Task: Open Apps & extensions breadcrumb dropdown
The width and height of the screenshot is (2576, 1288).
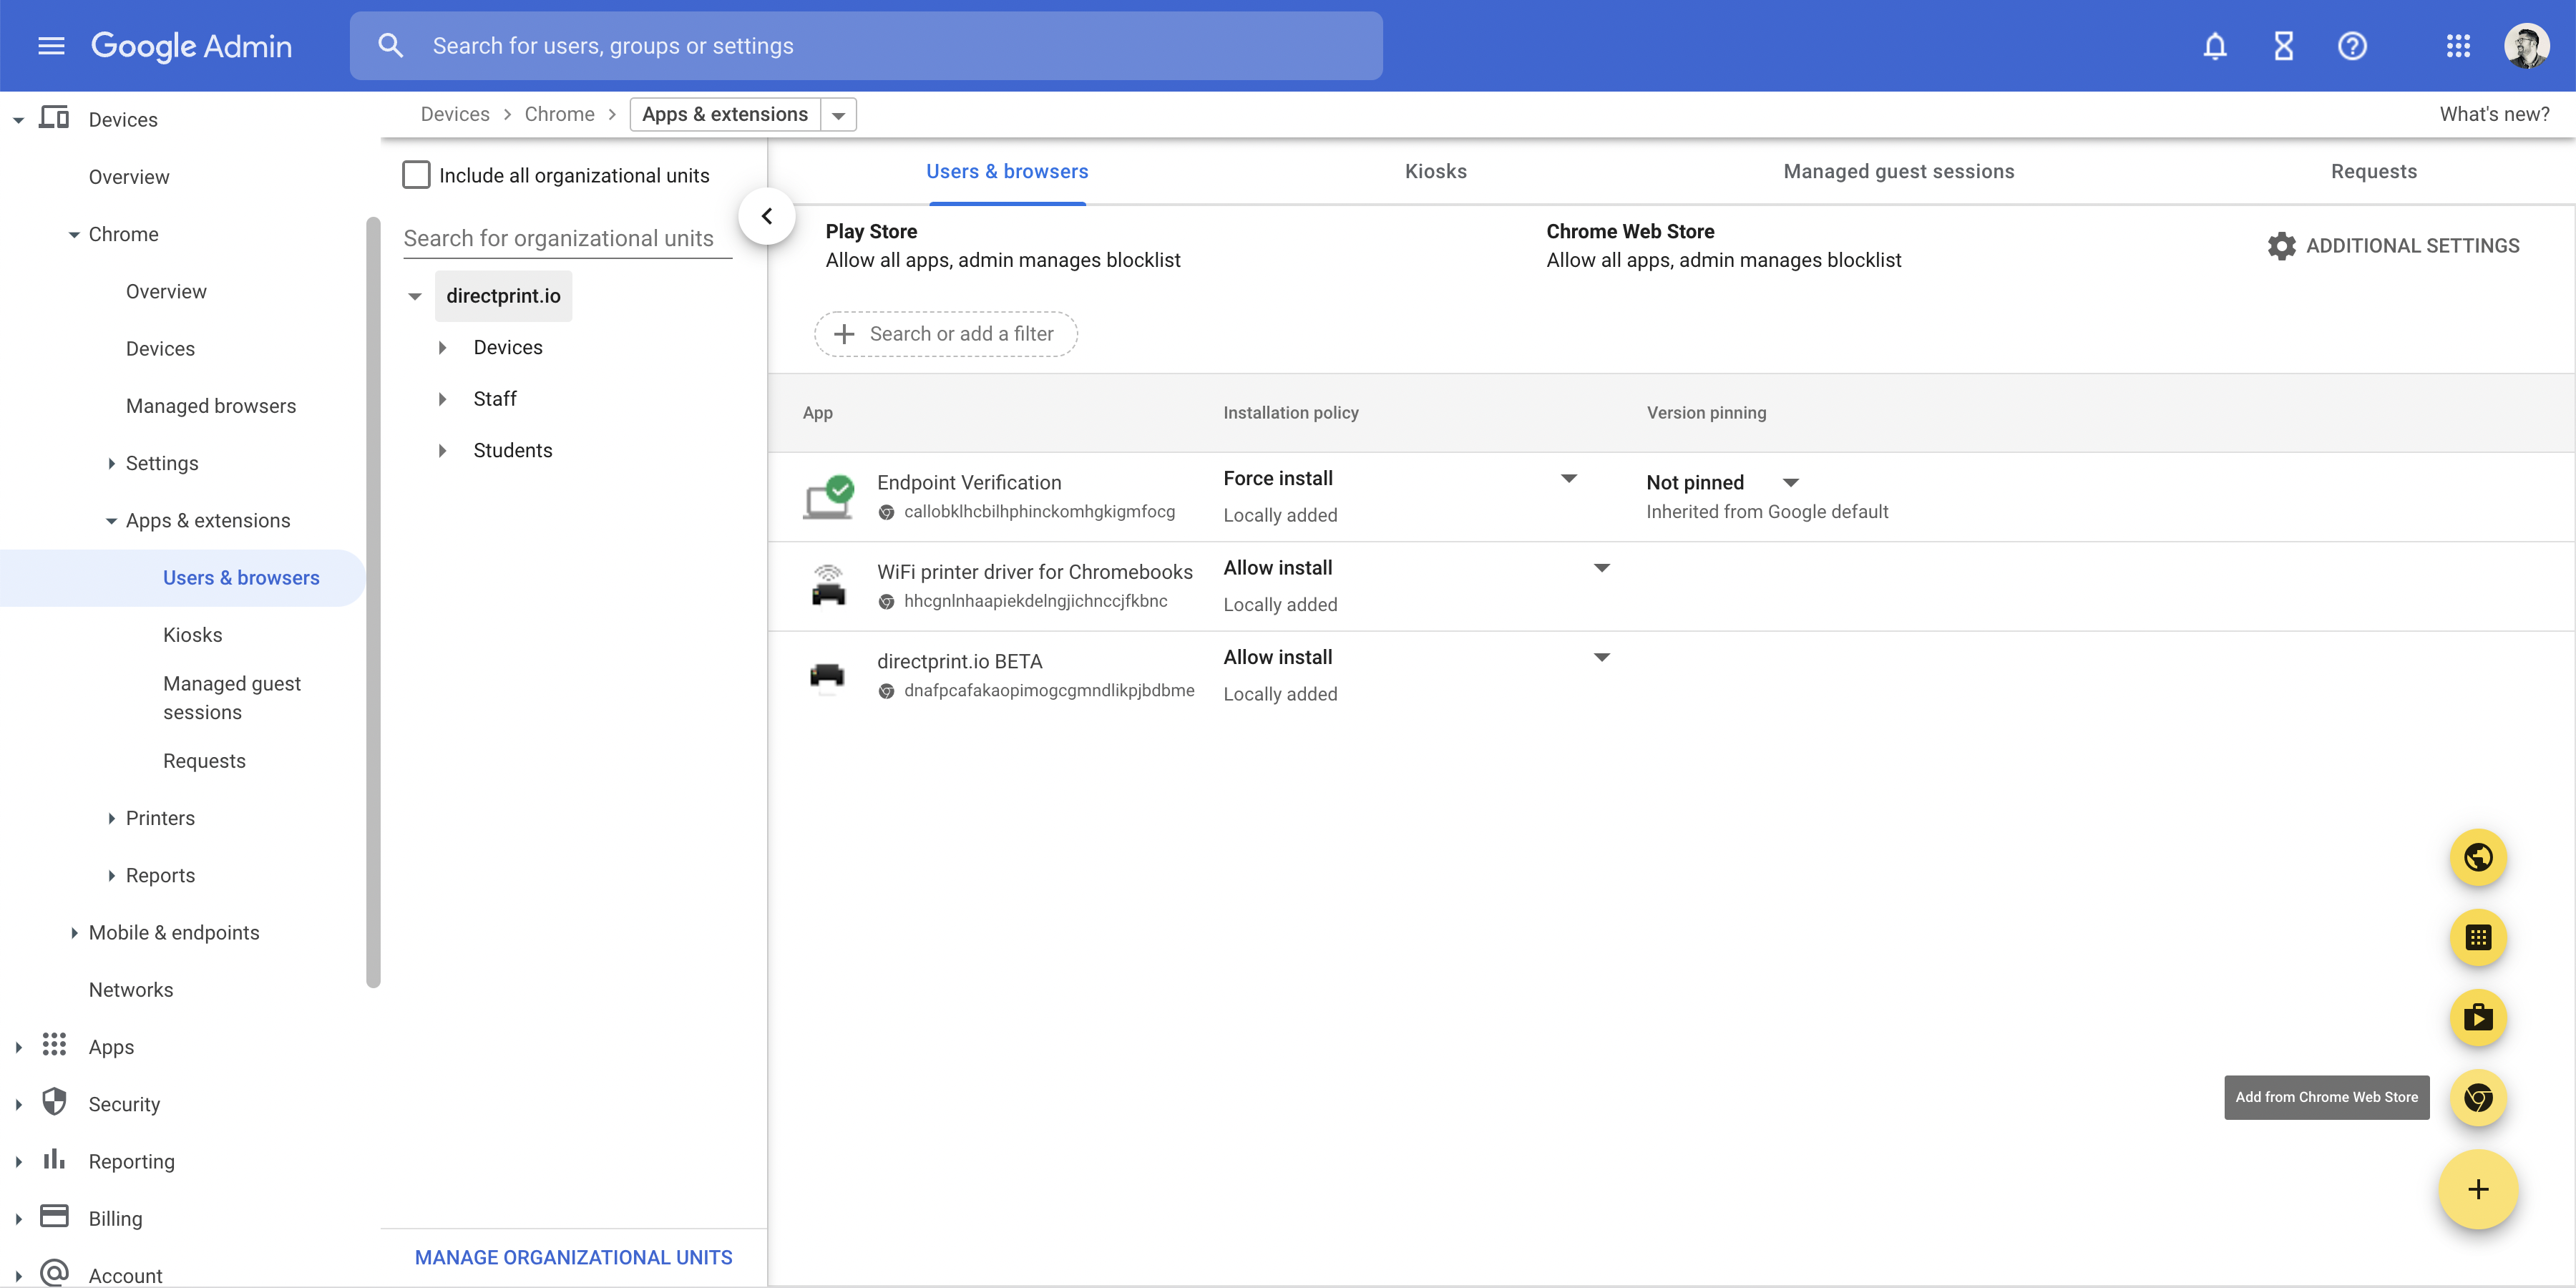Action: point(839,115)
